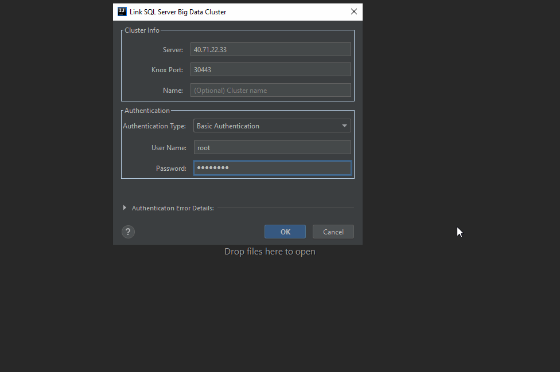Open the Basic Authentication dropdown arrow

(344, 126)
